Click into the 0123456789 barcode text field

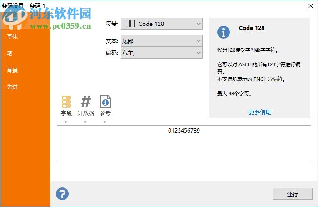(x=184, y=143)
